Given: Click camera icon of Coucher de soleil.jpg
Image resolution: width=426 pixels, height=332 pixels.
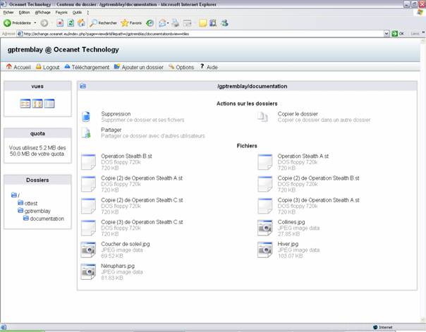Looking at the screenshot, I should [88, 250].
